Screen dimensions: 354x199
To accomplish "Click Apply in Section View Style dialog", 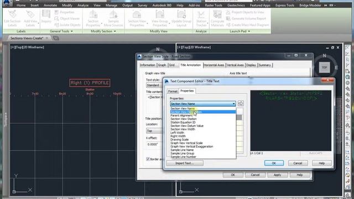I will (278, 175).
